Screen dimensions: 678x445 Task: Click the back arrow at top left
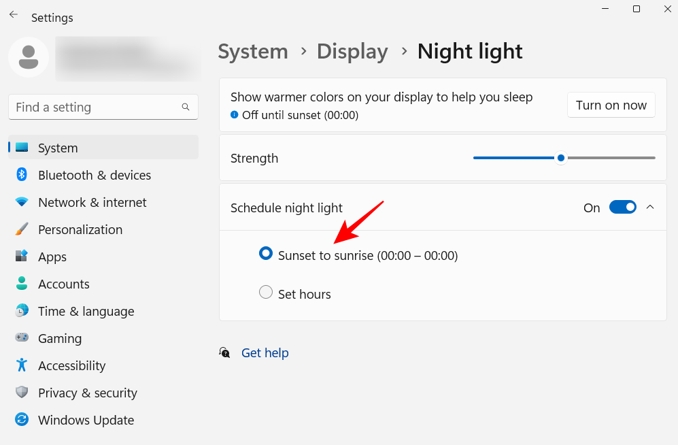(13, 14)
